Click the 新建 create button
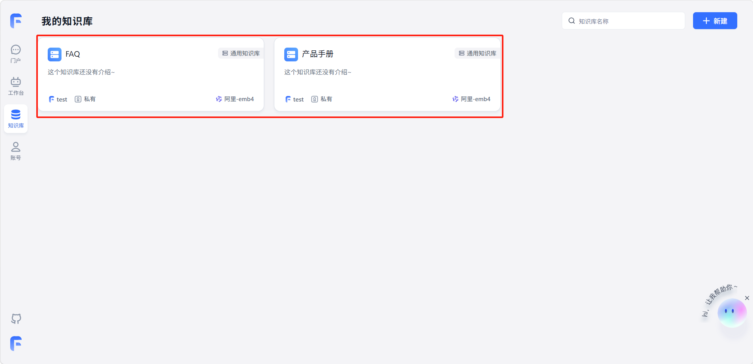 [x=715, y=21]
